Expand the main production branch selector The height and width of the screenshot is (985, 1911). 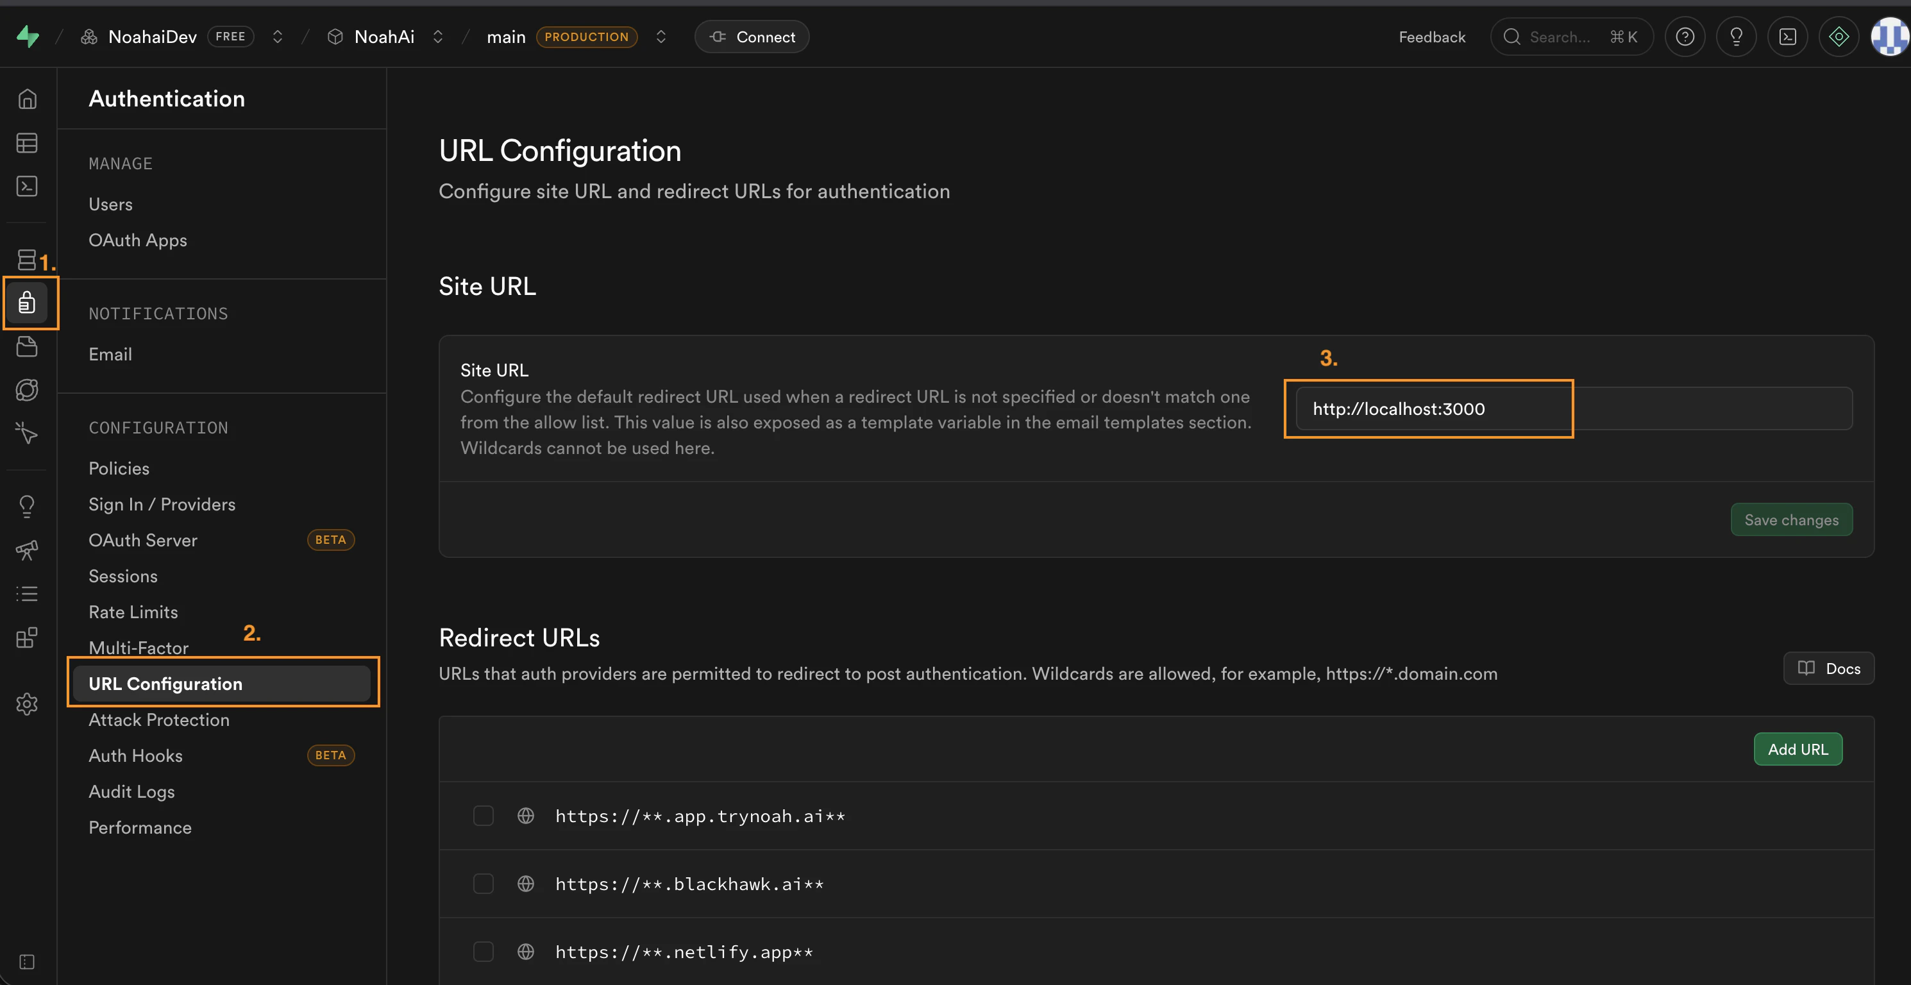click(661, 37)
